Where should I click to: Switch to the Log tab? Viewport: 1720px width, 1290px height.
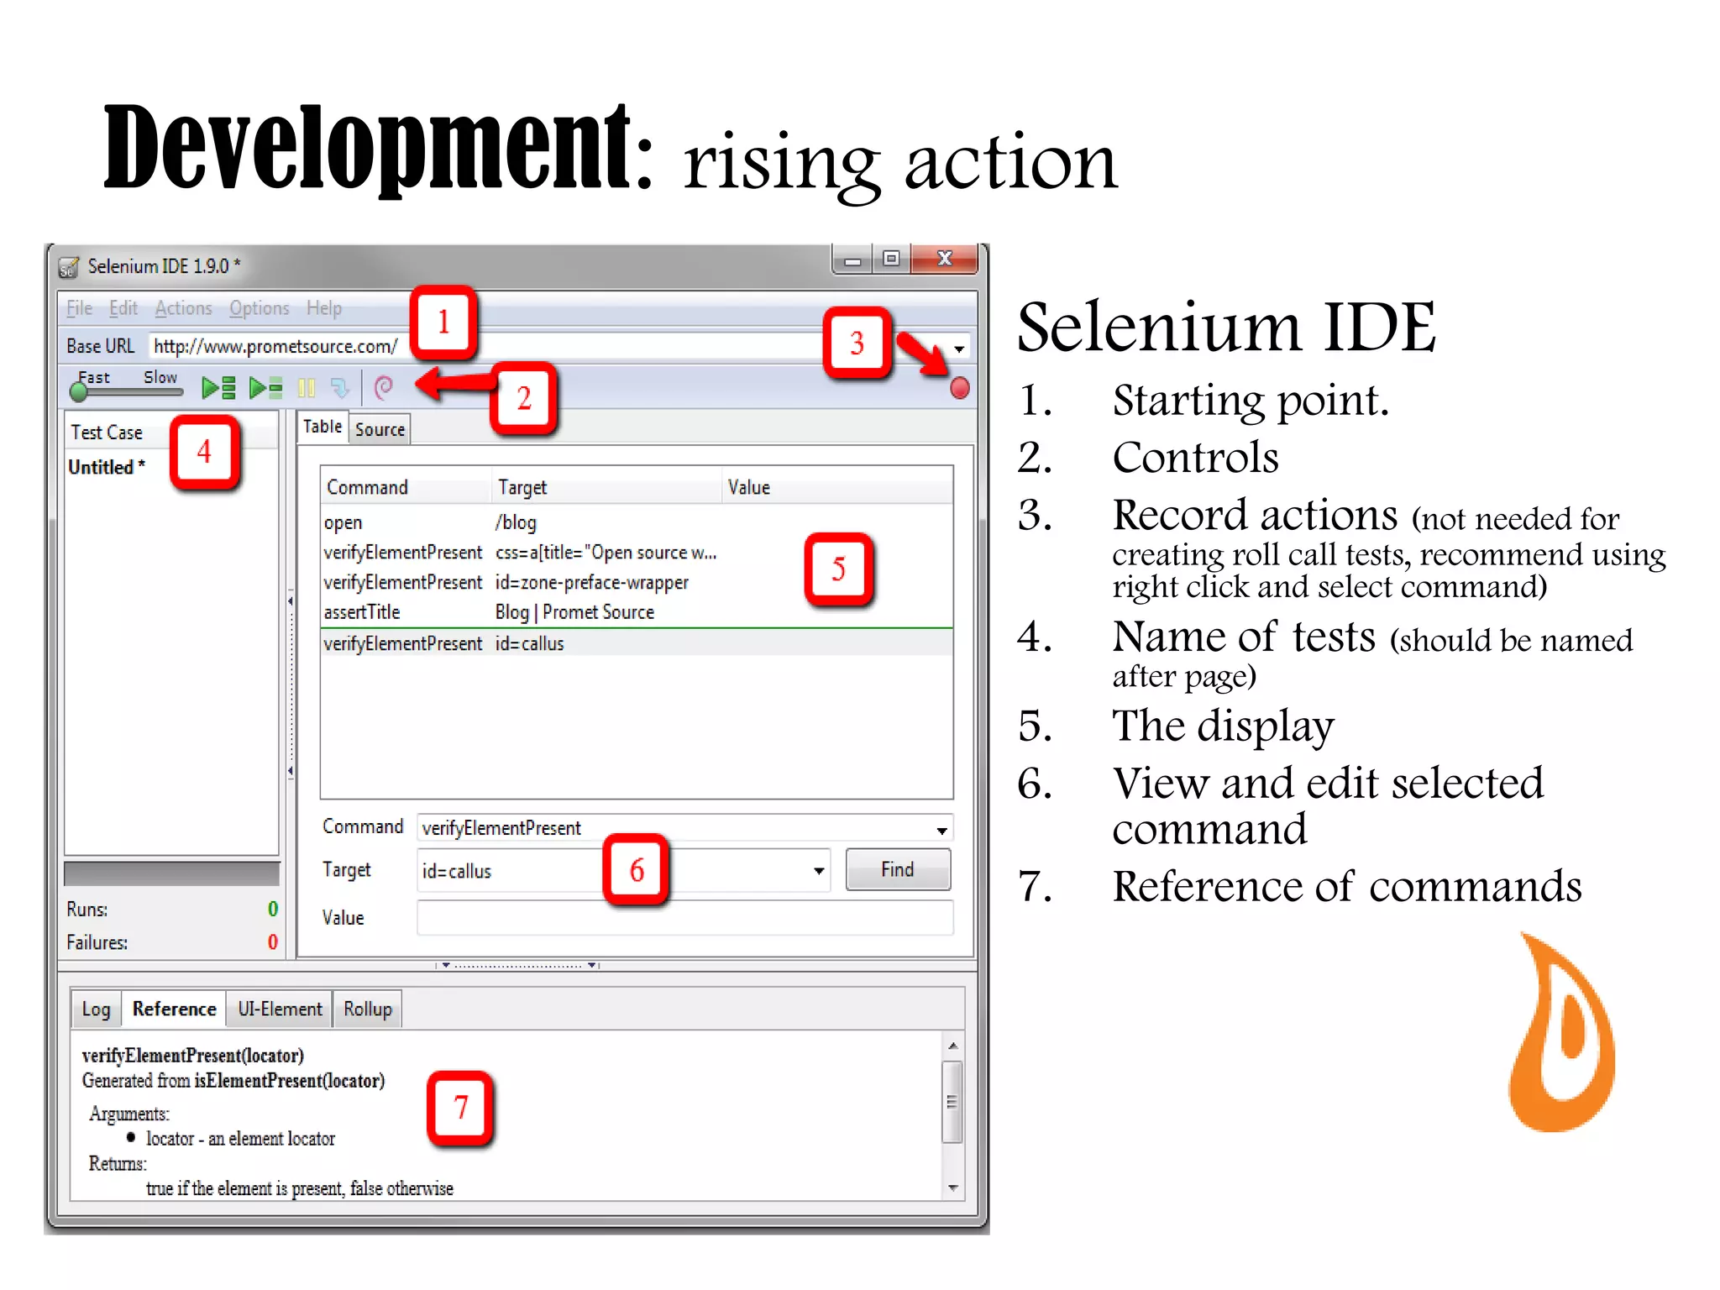pos(96,1009)
